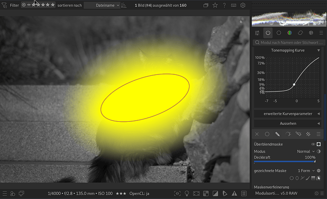Screen dimensions: 327x199
Task: Open preferences via the gear icon
Action: click(243, 5)
